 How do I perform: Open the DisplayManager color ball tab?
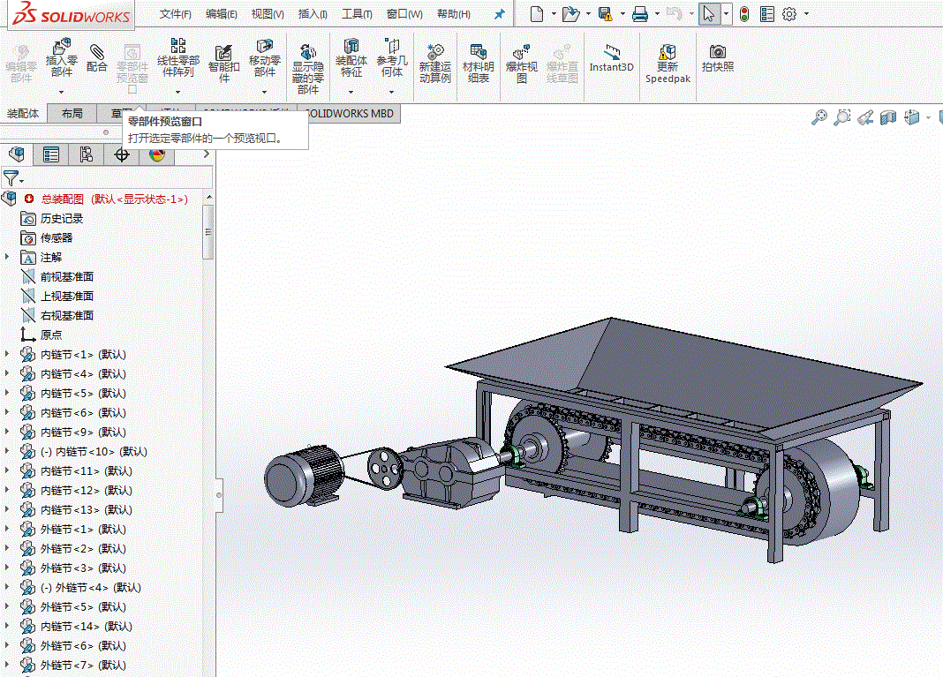[x=157, y=155]
